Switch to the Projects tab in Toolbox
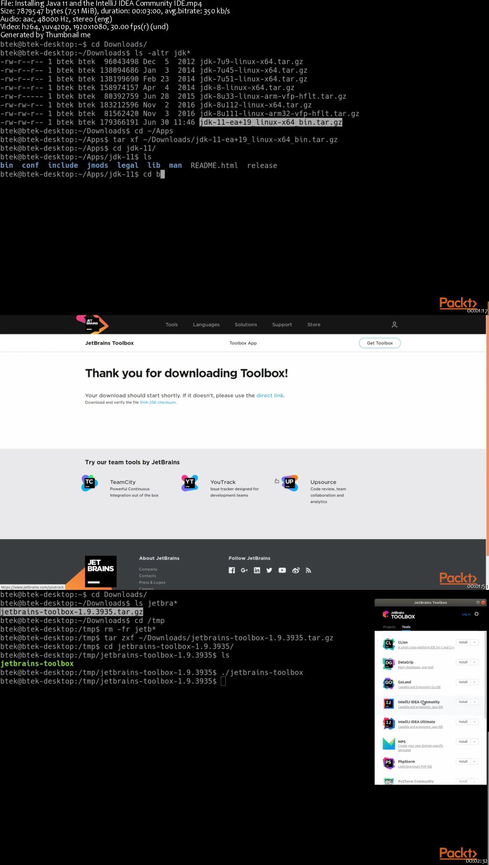 (389, 627)
